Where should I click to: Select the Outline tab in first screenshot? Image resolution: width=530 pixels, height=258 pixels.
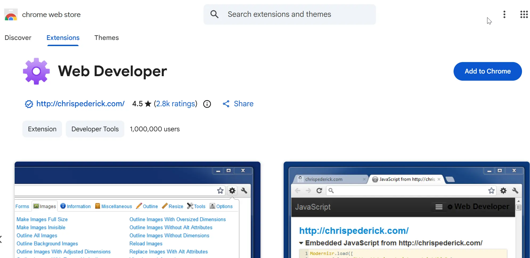click(147, 206)
